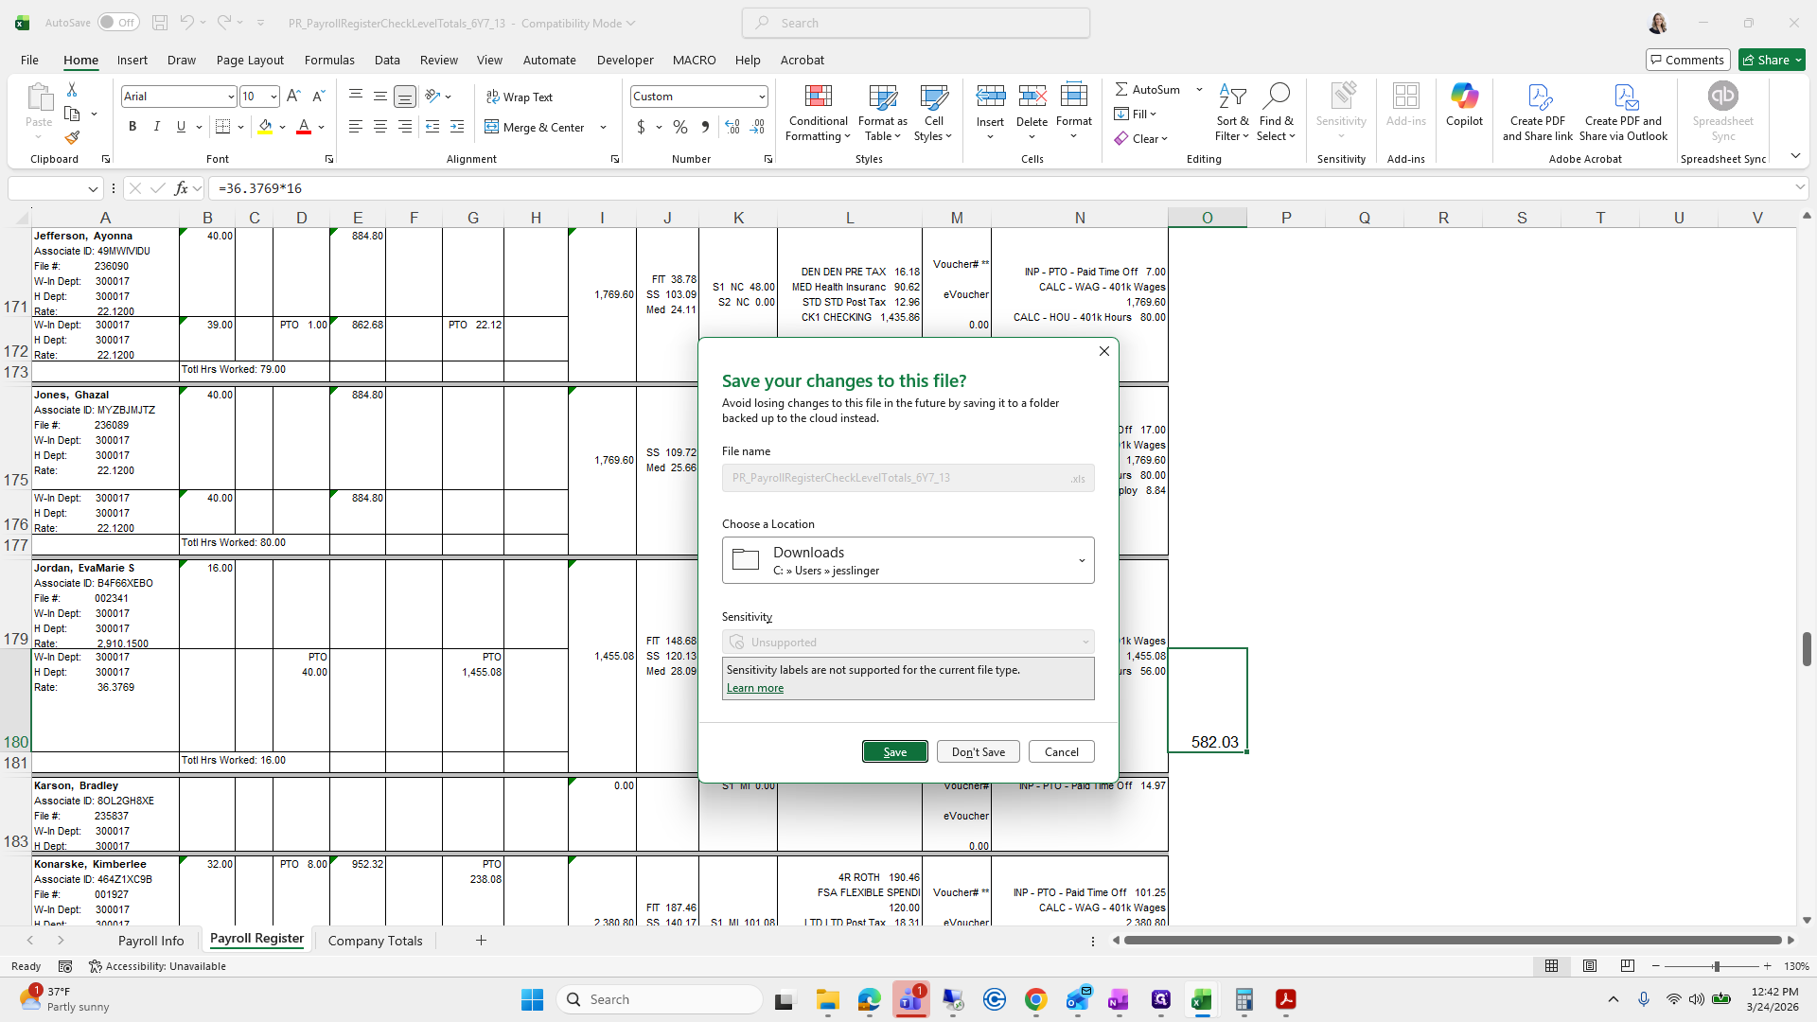
Task: Toggle Wrap Text option
Action: [x=520, y=97]
